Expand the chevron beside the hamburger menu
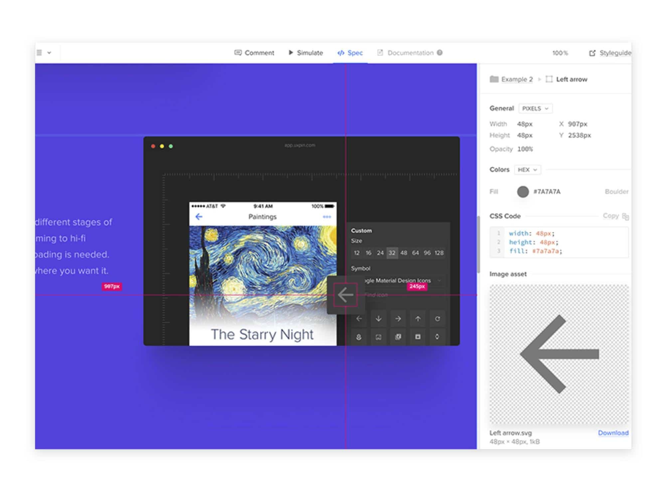Viewport: 665px width, 490px height. pos(49,53)
